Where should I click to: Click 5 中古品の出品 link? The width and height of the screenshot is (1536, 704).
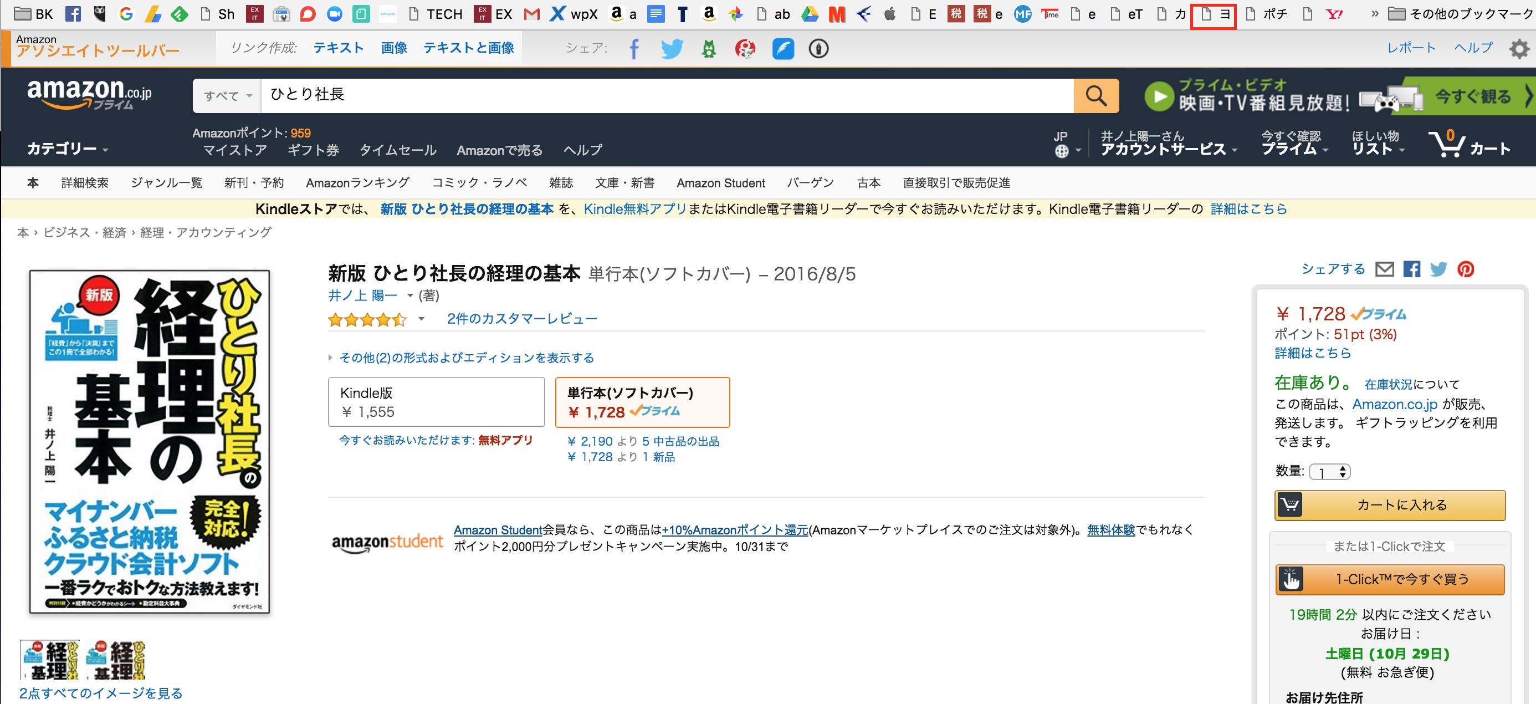click(680, 441)
